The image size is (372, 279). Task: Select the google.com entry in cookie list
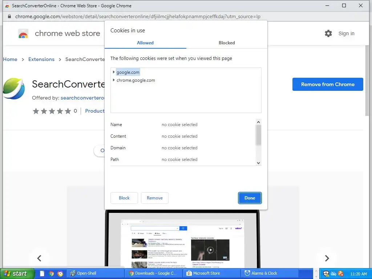pos(128,72)
